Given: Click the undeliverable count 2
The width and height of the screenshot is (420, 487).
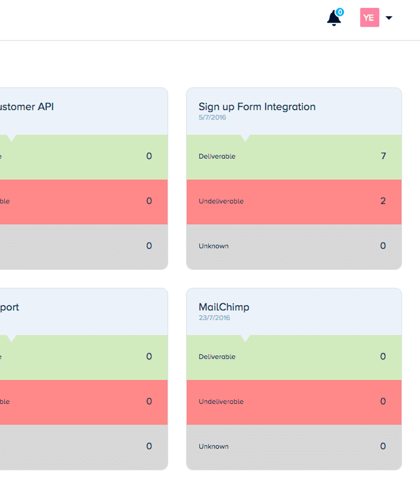Looking at the screenshot, I should point(383,201).
